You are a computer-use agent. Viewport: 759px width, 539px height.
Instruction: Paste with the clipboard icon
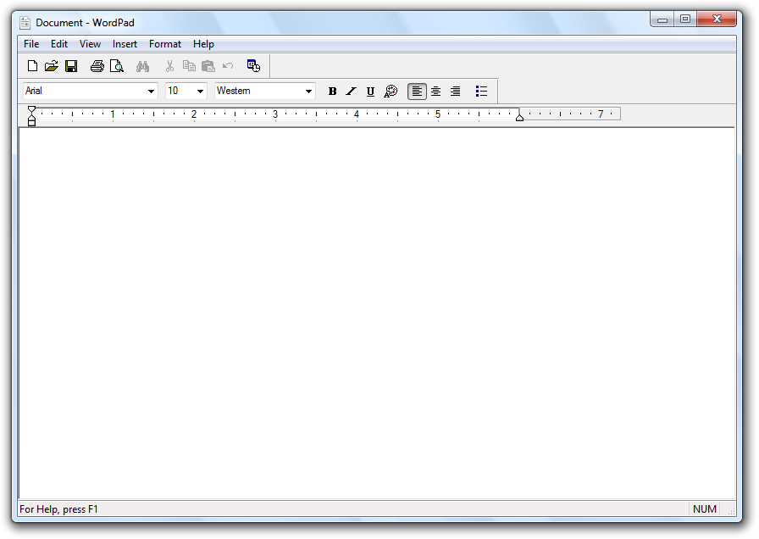(208, 66)
